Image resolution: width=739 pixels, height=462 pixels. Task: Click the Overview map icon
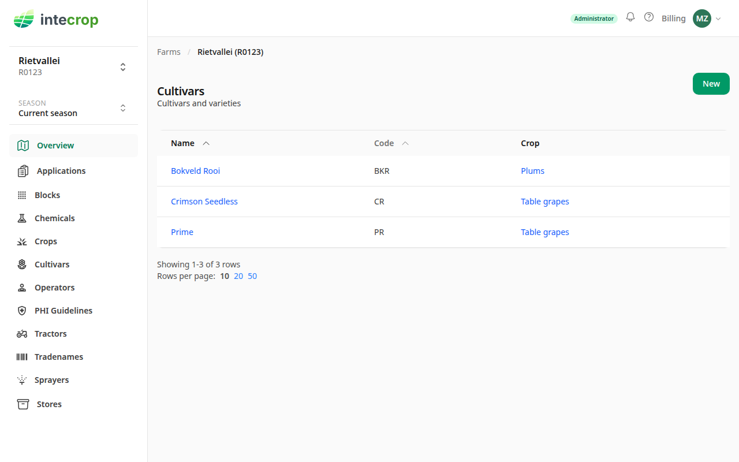[x=23, y=146]
